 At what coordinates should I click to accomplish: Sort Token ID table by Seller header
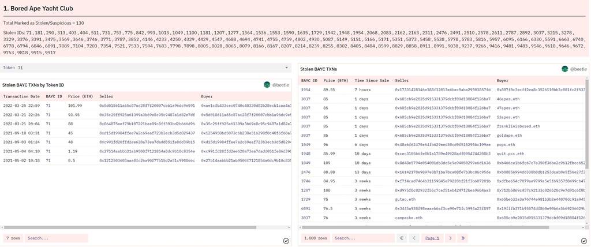click(x=106, y=96)
